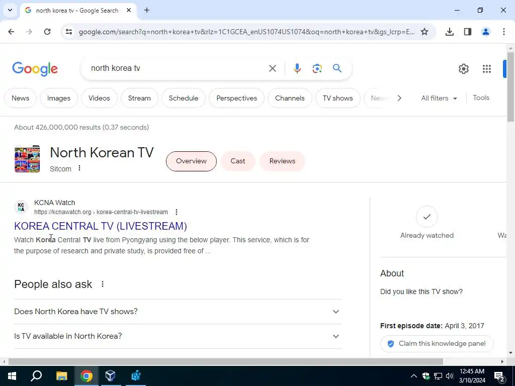This screenshot has height=386, width=515.
Task: Select the Overview tab
Action: point(191,161)
